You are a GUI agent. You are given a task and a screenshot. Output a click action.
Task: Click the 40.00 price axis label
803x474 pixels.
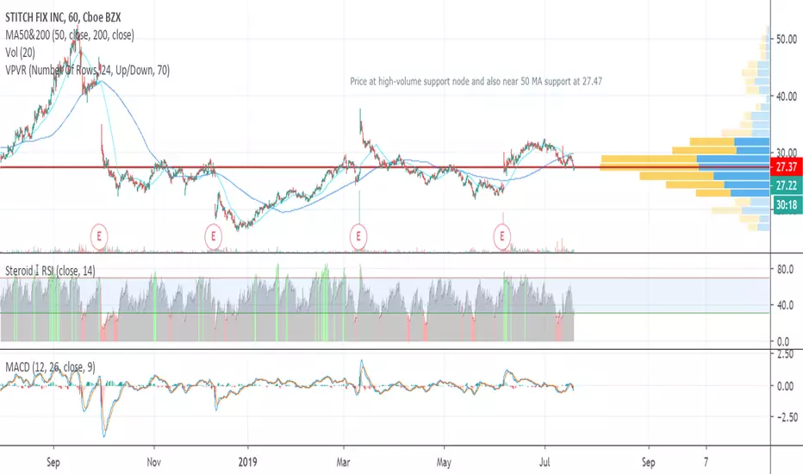[786, 97]
